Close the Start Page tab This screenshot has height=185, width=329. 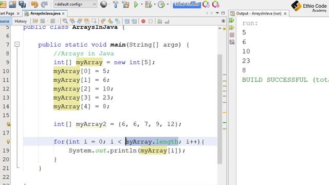click(18, 13)
